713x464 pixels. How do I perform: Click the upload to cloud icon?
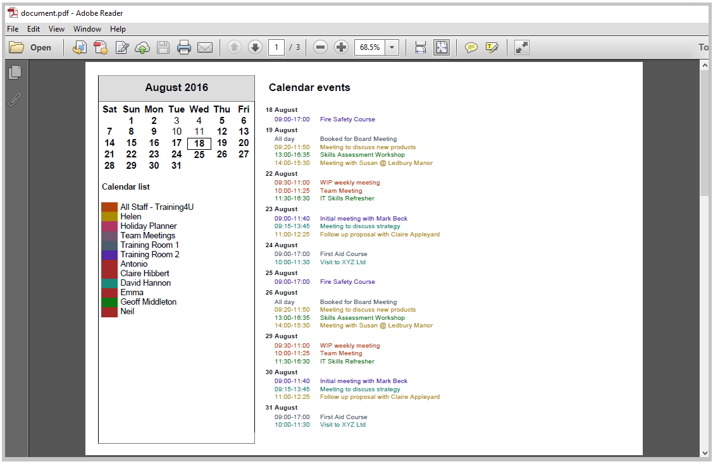click(142, 47)
